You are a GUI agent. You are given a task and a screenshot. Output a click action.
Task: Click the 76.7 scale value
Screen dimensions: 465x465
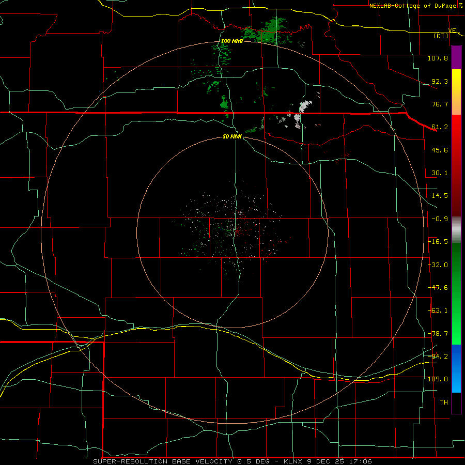[440, 104]
